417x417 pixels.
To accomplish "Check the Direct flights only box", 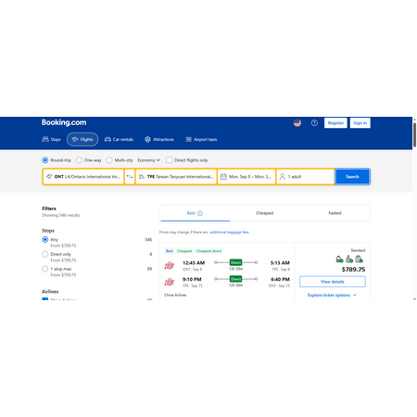I will pos(169,160).
